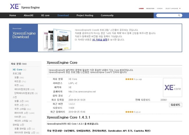
Task: Click the star rating beside 8.5/41
Action: (x=130, y=112)
